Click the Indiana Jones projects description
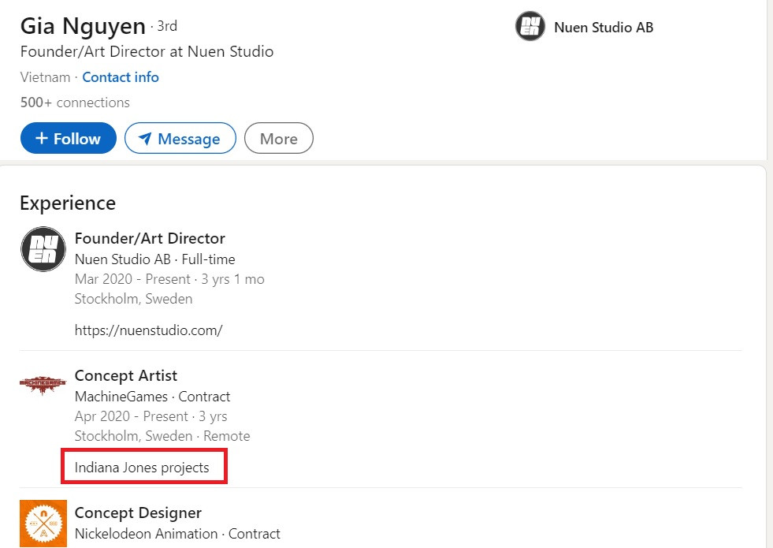 coord(142,468)
